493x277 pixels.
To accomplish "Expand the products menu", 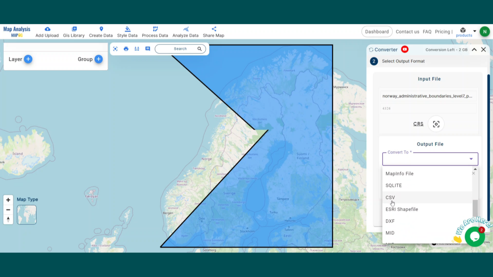I will 463,31.
